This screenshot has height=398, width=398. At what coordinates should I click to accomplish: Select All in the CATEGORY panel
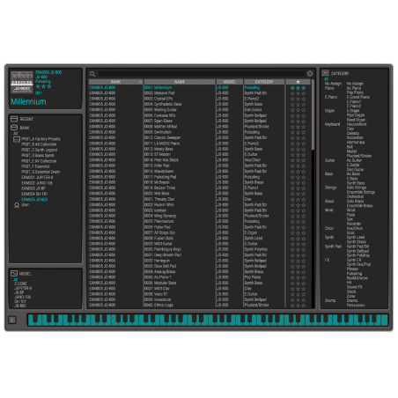click(x=326, y=79)
